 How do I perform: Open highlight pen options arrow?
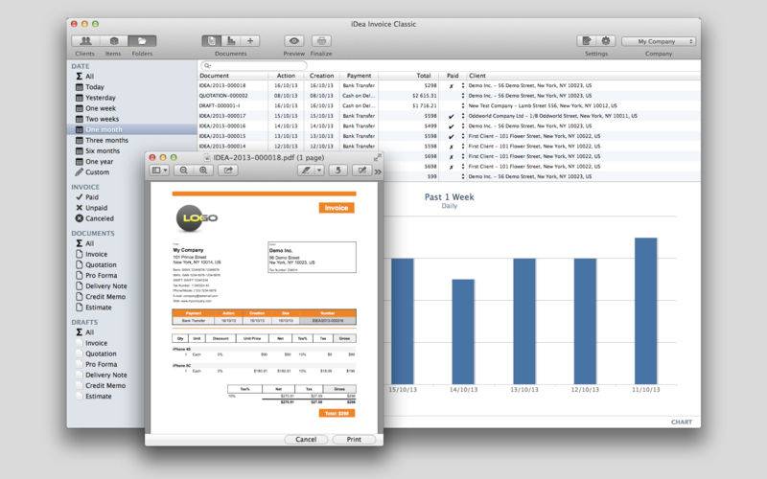pos(319,171)
